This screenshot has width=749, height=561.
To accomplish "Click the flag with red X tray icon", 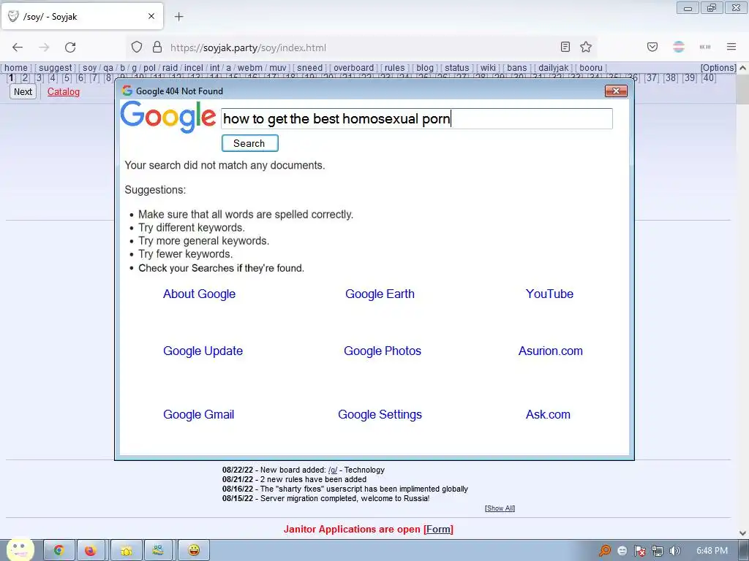I will [x=639, y=551].
